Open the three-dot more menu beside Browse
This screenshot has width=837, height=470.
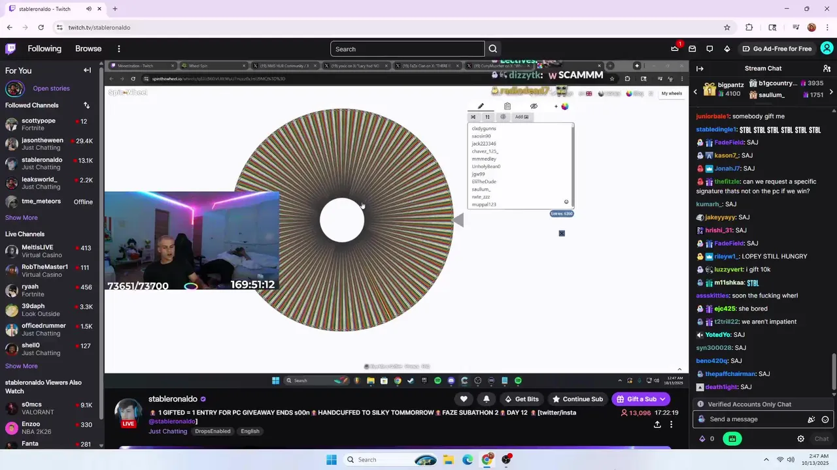tap(118, 49)
